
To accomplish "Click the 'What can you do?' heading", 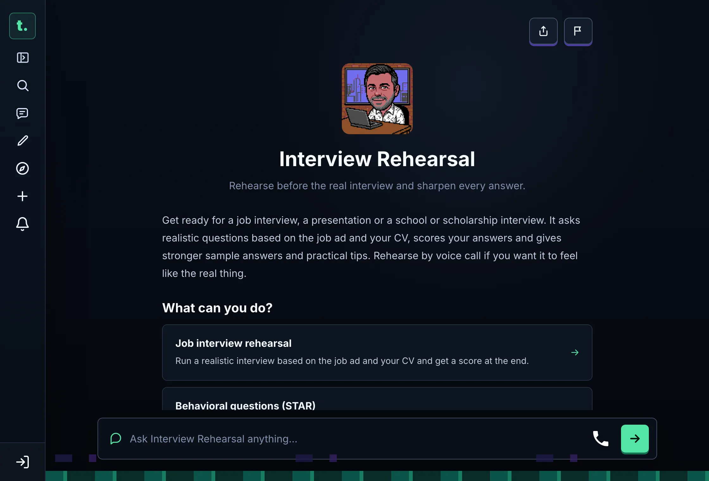I will click(217, 308).
